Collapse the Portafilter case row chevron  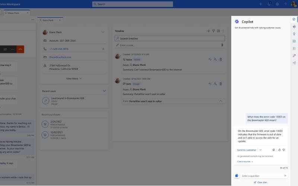tap(221, 101)
